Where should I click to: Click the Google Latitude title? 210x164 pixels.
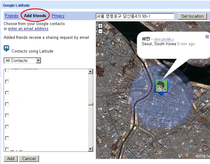click(x=16, y=5)
